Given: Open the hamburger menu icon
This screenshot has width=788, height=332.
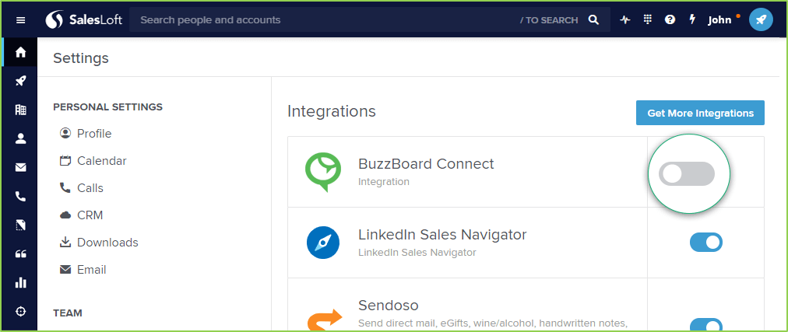Looking at the screenshot, I should coord(20,20).
